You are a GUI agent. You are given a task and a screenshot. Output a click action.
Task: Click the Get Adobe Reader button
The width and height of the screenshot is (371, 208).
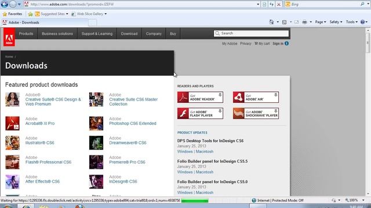click(200, 97)
